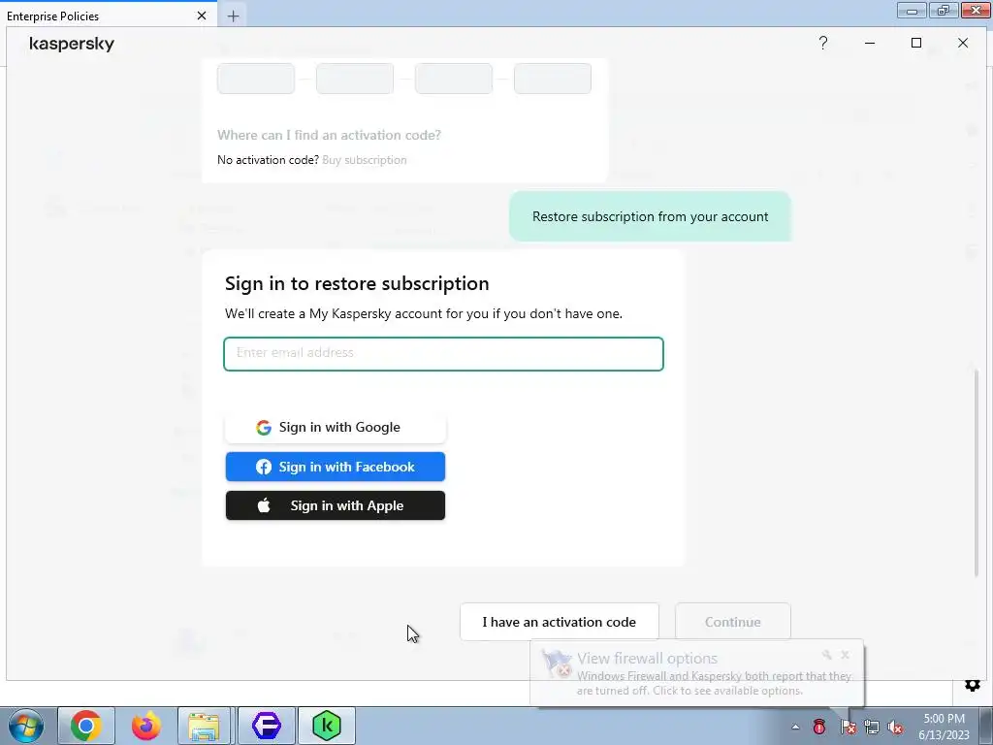The width and height of the screenshot is (993, 745).
Task: Open Where can I find an activation code
Action: (x=330, y=135)
